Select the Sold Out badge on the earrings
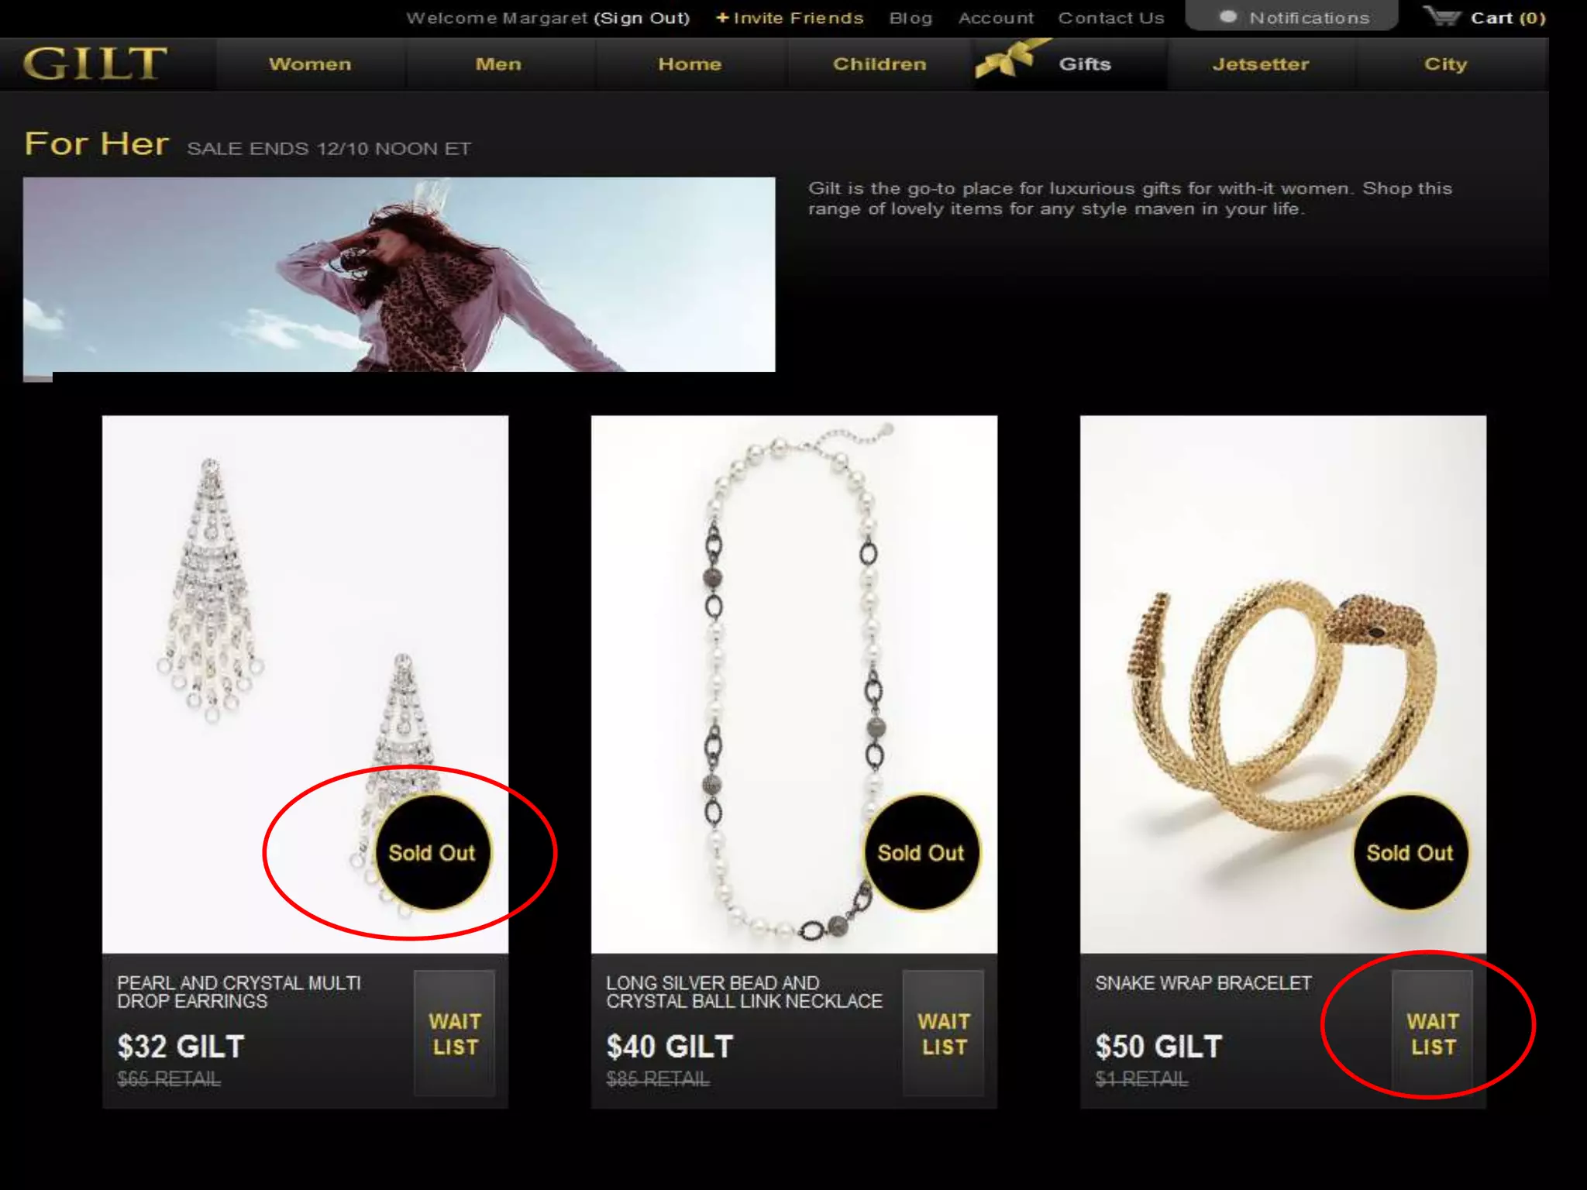Image resolution: width=1587 pixels, height=1190 pixels. point(432,852)
